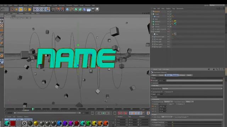Viewport: 227px width, 127px height.
Task: Click teal material tag on MoText row
Action: (175, 24)
